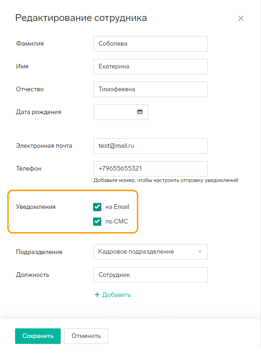Image resolution: width=261 pixels, height=353 pixels.
Task: Focus the Фамилия field containing Соболева
Action: coord(151,44)
